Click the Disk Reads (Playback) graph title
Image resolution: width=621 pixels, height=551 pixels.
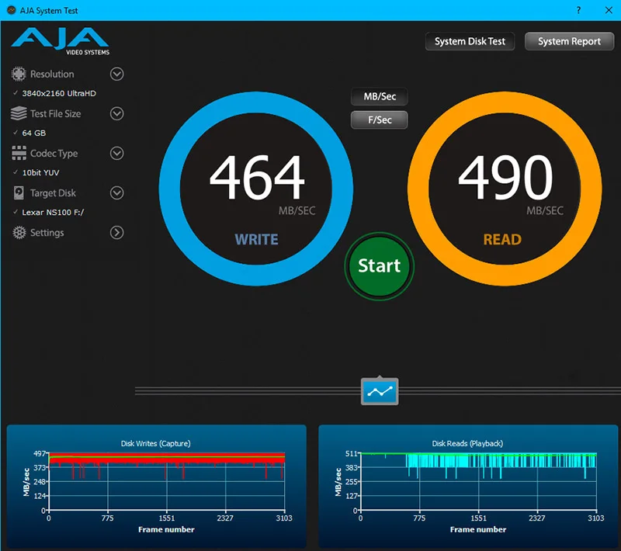click(x=467, y=443)
